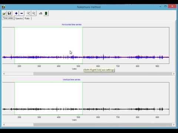Screen dimensions: 178x133
Task: Click the eraser-like toolbar icon
Action: click(40, 13)
